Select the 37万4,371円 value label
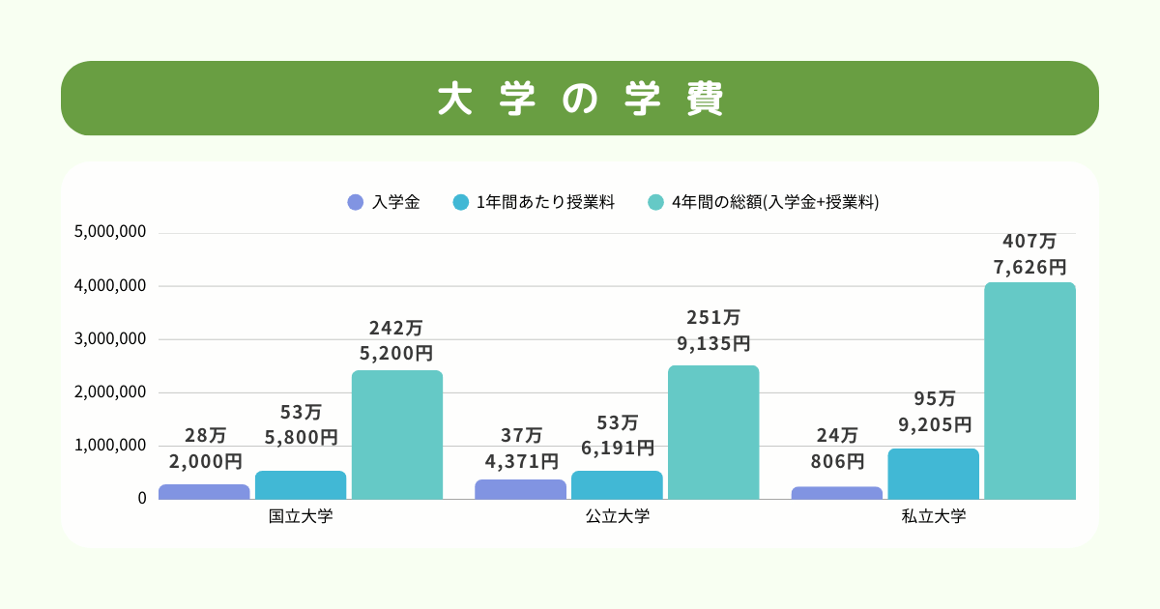 click(521, 449)
